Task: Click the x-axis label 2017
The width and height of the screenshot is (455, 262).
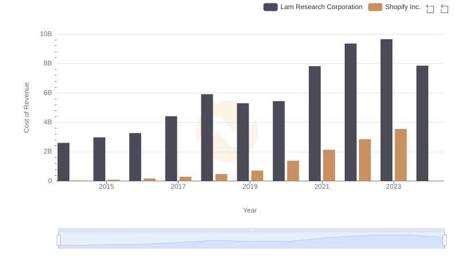Action: tap(178, 186)
